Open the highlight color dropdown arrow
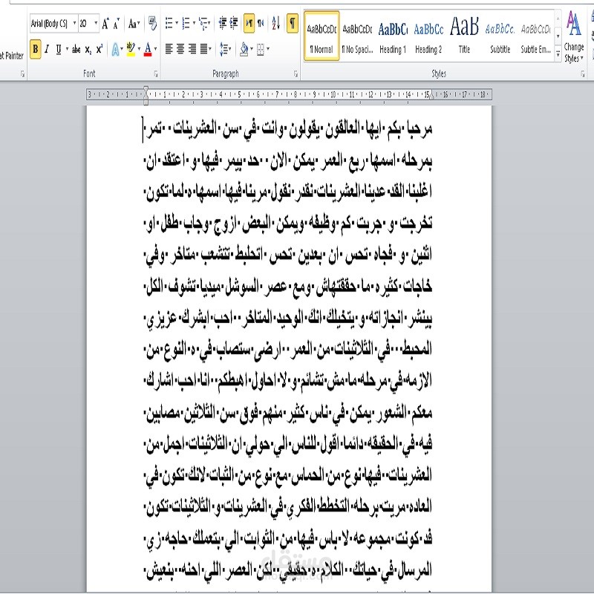 139,49
